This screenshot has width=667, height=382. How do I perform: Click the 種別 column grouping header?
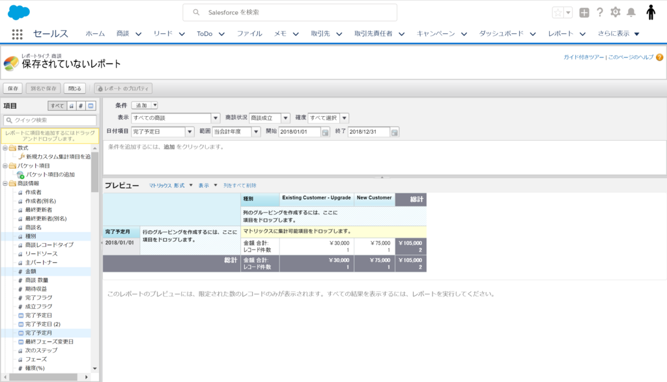point(260,199)
